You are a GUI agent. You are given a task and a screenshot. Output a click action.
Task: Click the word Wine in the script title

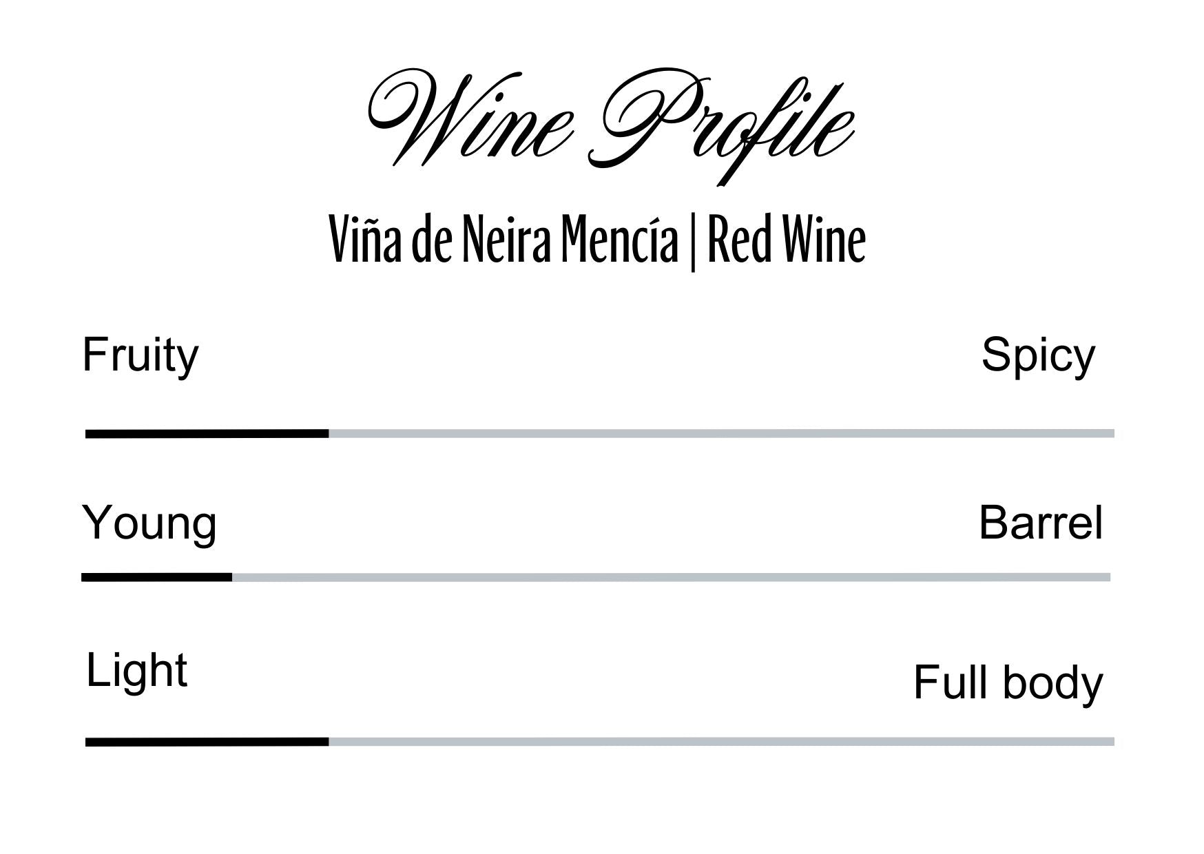click(x=470, y=118)
